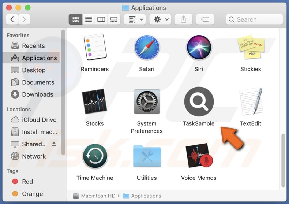Switch to icon view

click(76, 19)
